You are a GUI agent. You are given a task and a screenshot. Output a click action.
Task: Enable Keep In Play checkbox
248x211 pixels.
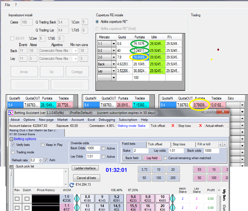point(42,145)
